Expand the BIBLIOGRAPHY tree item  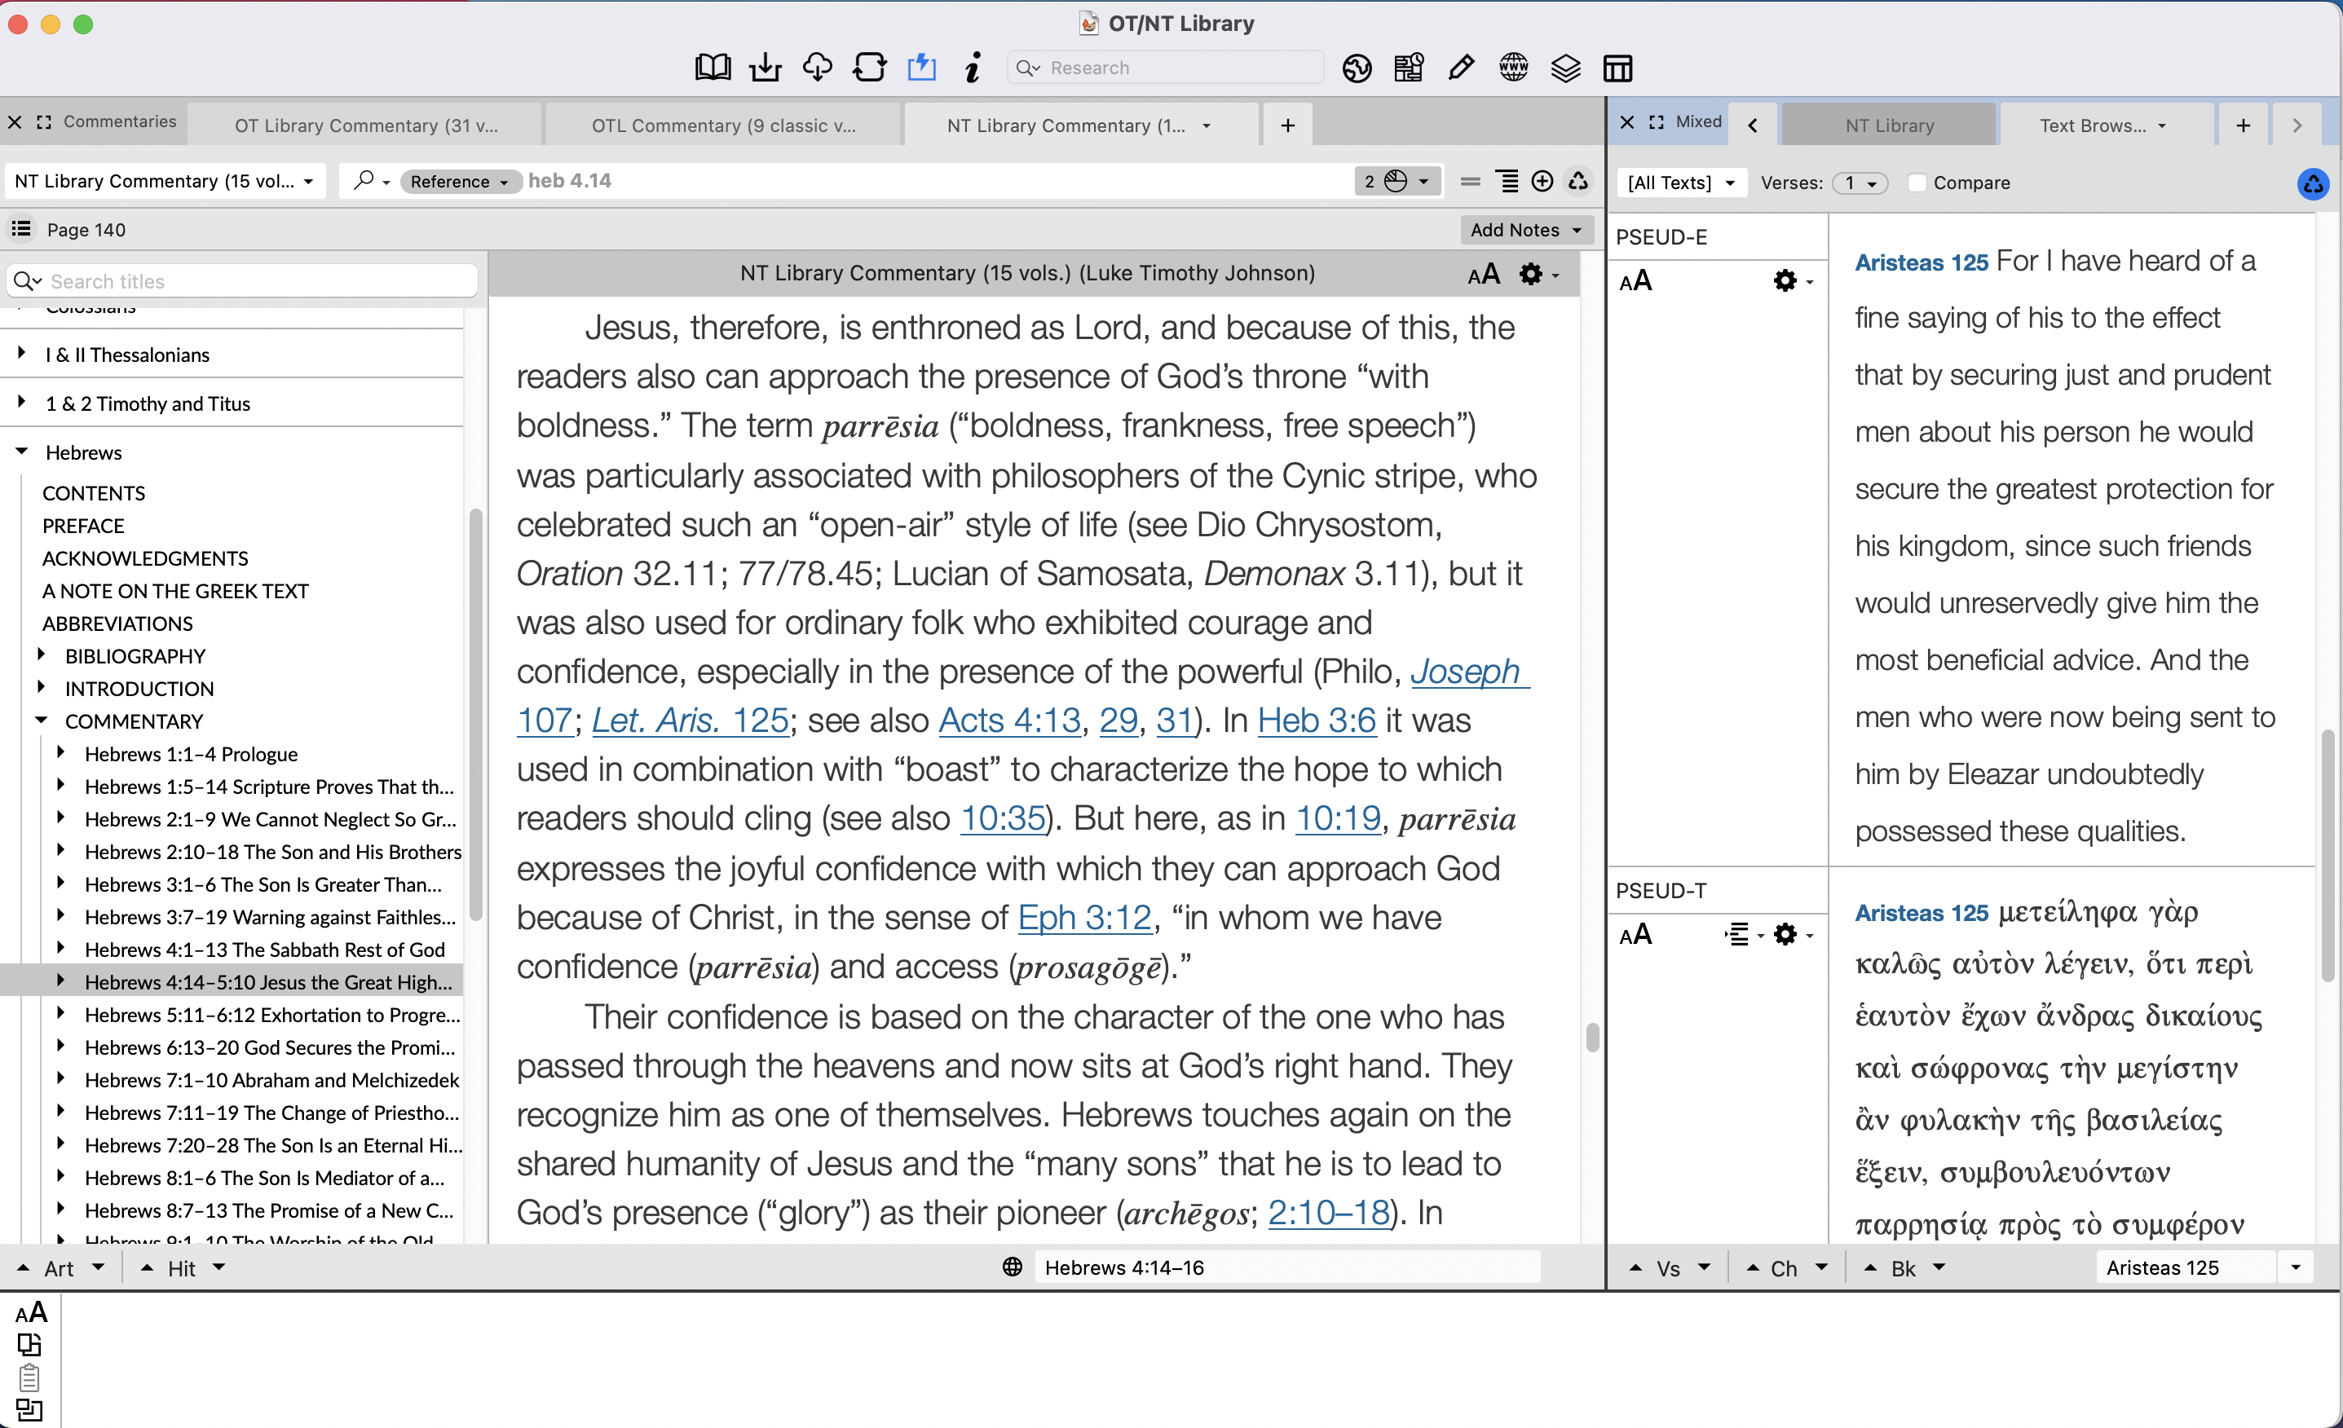click(x=41, y=655)
